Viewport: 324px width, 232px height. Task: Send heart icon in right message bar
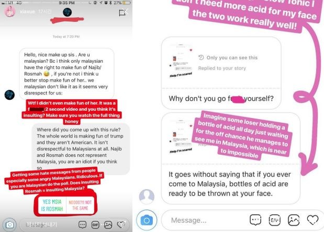point(312,220)
